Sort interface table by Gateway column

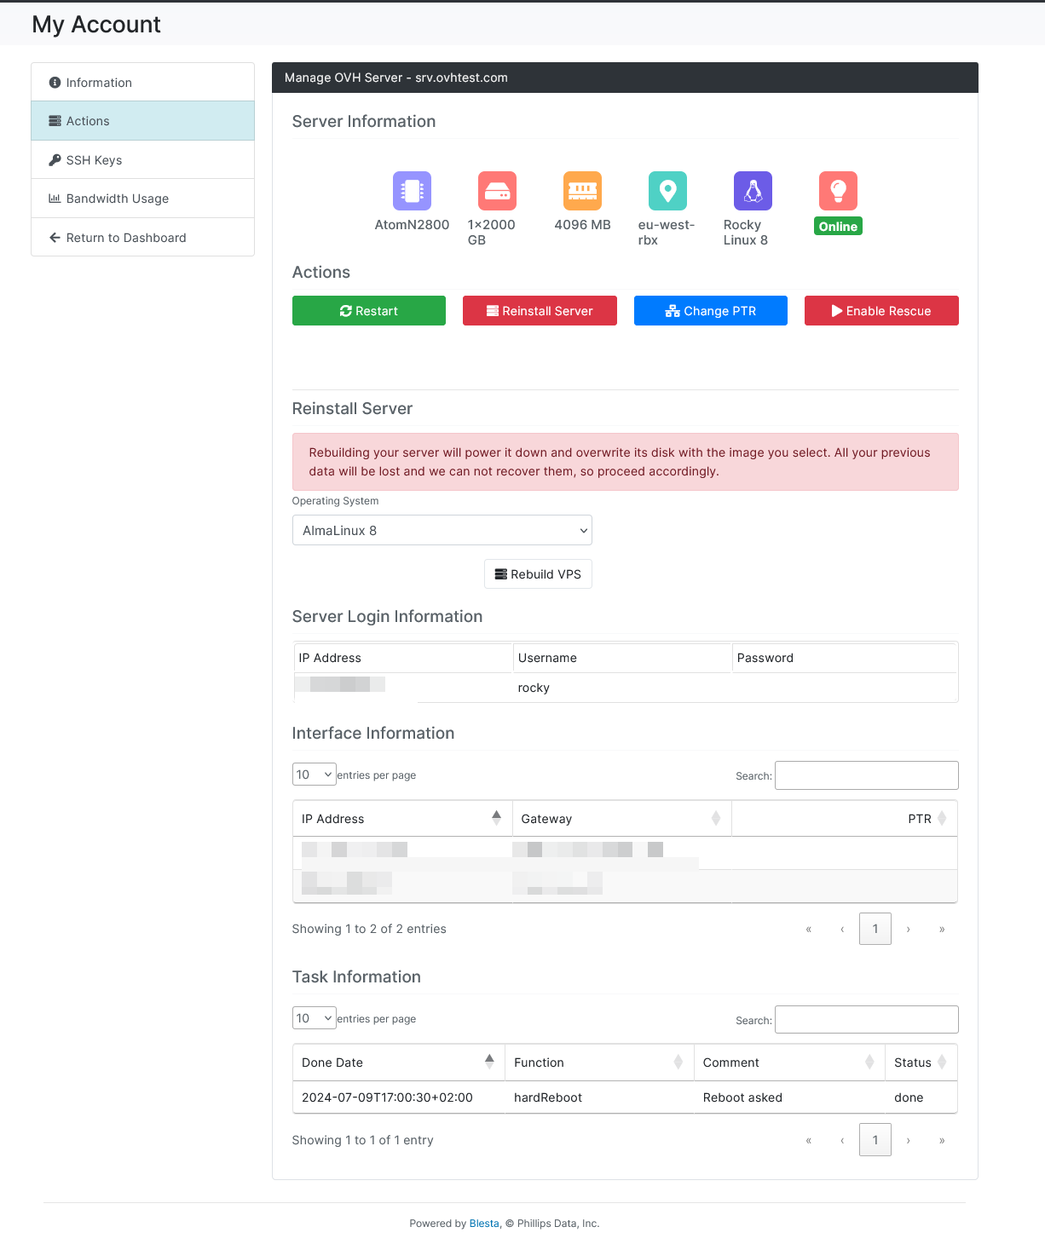point(621,819)
